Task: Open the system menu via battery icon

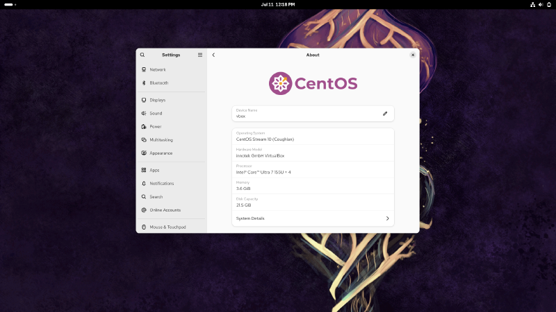Action: pyautogui.click(x=548, y=4)
